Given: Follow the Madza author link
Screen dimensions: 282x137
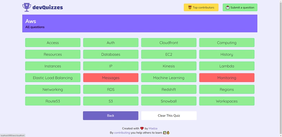Looking at the screenshot, I should click(x=153, y=128).
